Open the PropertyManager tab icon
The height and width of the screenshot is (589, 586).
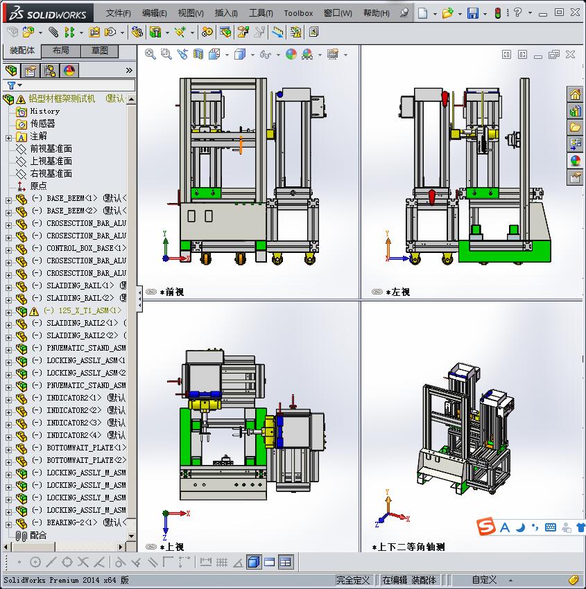click(30, 71)
